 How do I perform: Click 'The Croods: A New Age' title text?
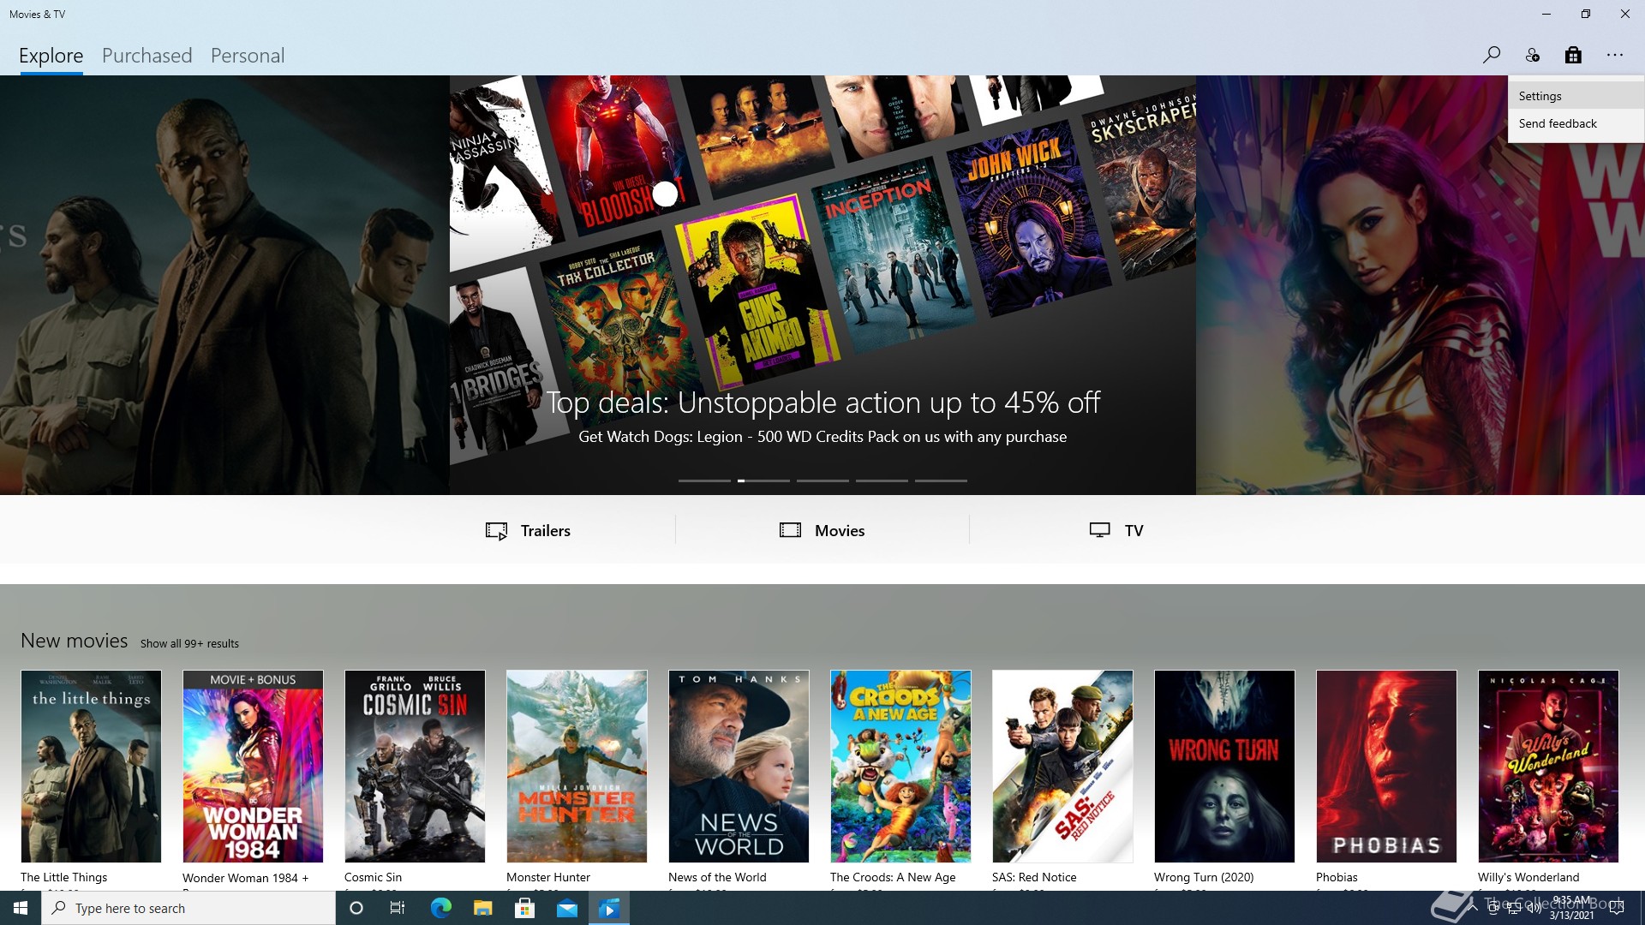click(893, 877)
